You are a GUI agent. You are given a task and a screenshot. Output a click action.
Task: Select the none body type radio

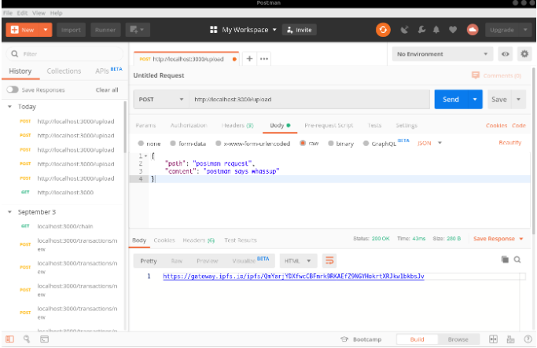click(141, 144)
